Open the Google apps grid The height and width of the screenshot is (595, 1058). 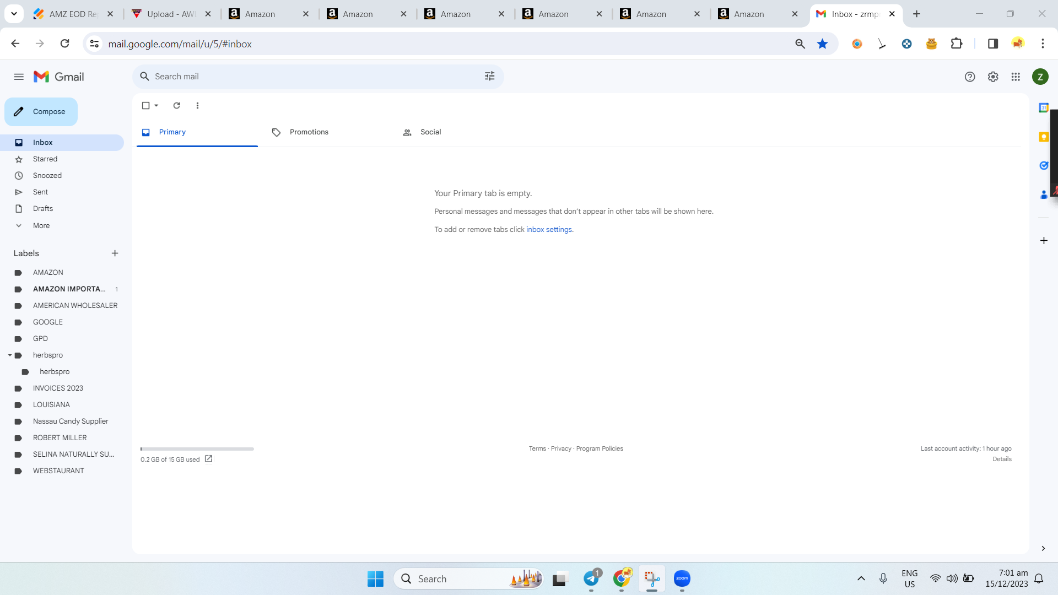[1016, 77]
